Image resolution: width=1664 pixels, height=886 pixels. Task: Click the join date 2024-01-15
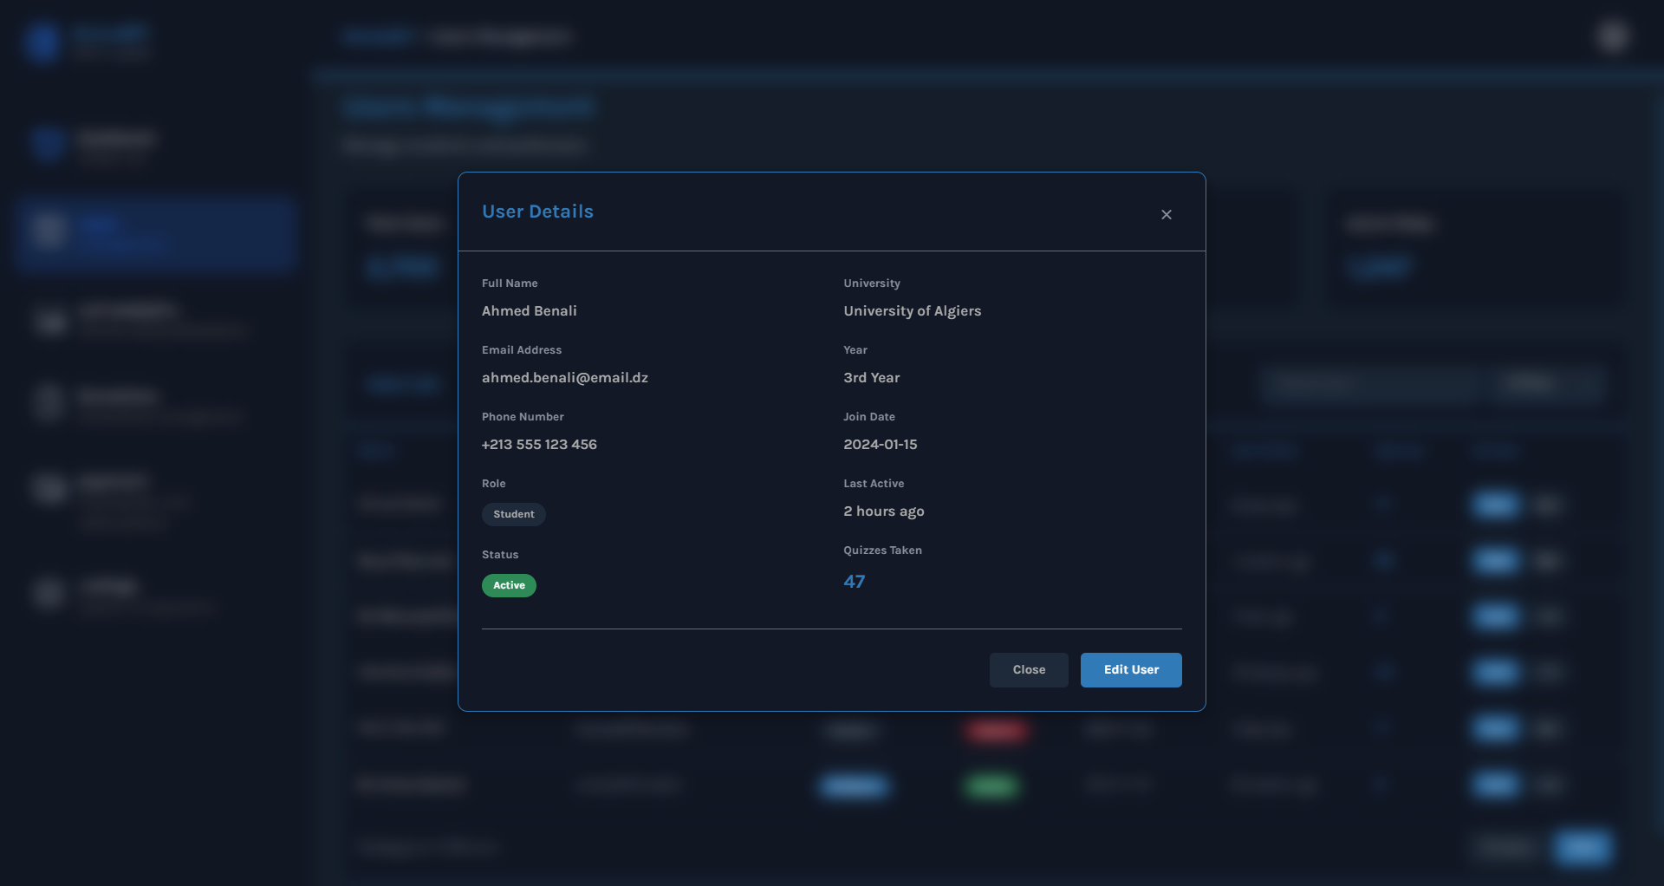pyautogui.click(x=881, y=445)
